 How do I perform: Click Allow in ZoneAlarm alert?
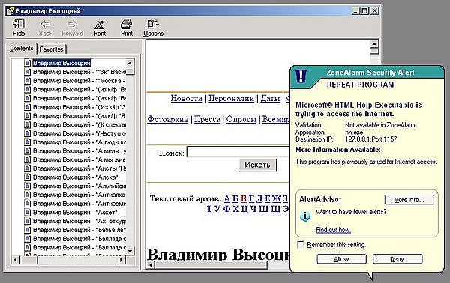tap(341, 259)
